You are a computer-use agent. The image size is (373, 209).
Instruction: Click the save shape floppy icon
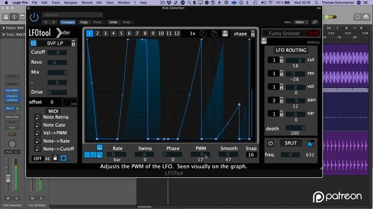[225, 34]
